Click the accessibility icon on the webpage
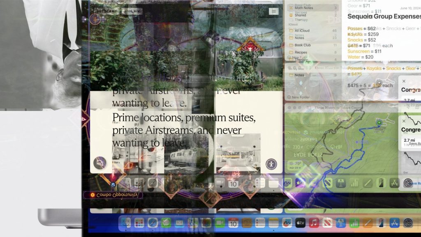The image size is (421, 237). point(271,164)
